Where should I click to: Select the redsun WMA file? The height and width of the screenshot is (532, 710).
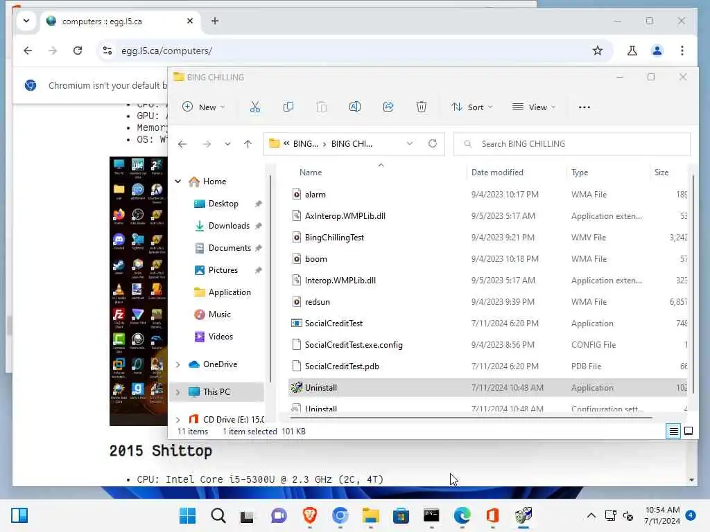coord(487,302)
